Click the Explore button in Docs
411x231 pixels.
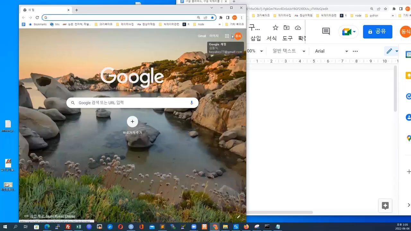(385, 206)
